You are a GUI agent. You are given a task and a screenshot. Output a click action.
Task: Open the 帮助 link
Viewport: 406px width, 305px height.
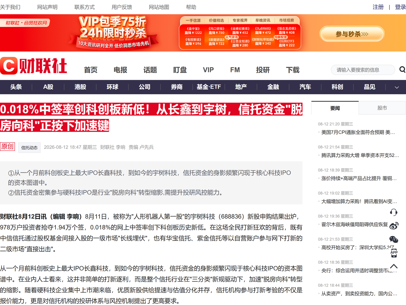point(191,7)
